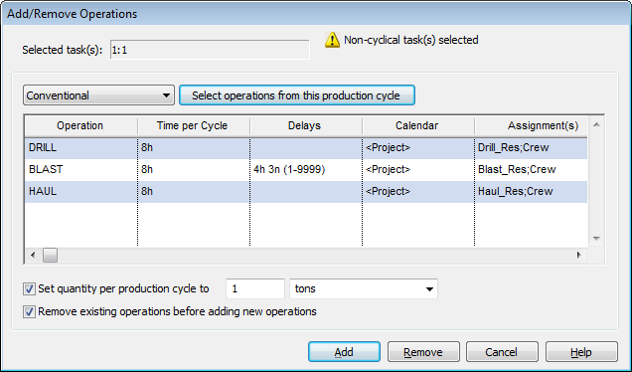Click the BLAST row Time per Cycle 8h
Viewport: 632px width, 372px height.
(x=194, y=169)
